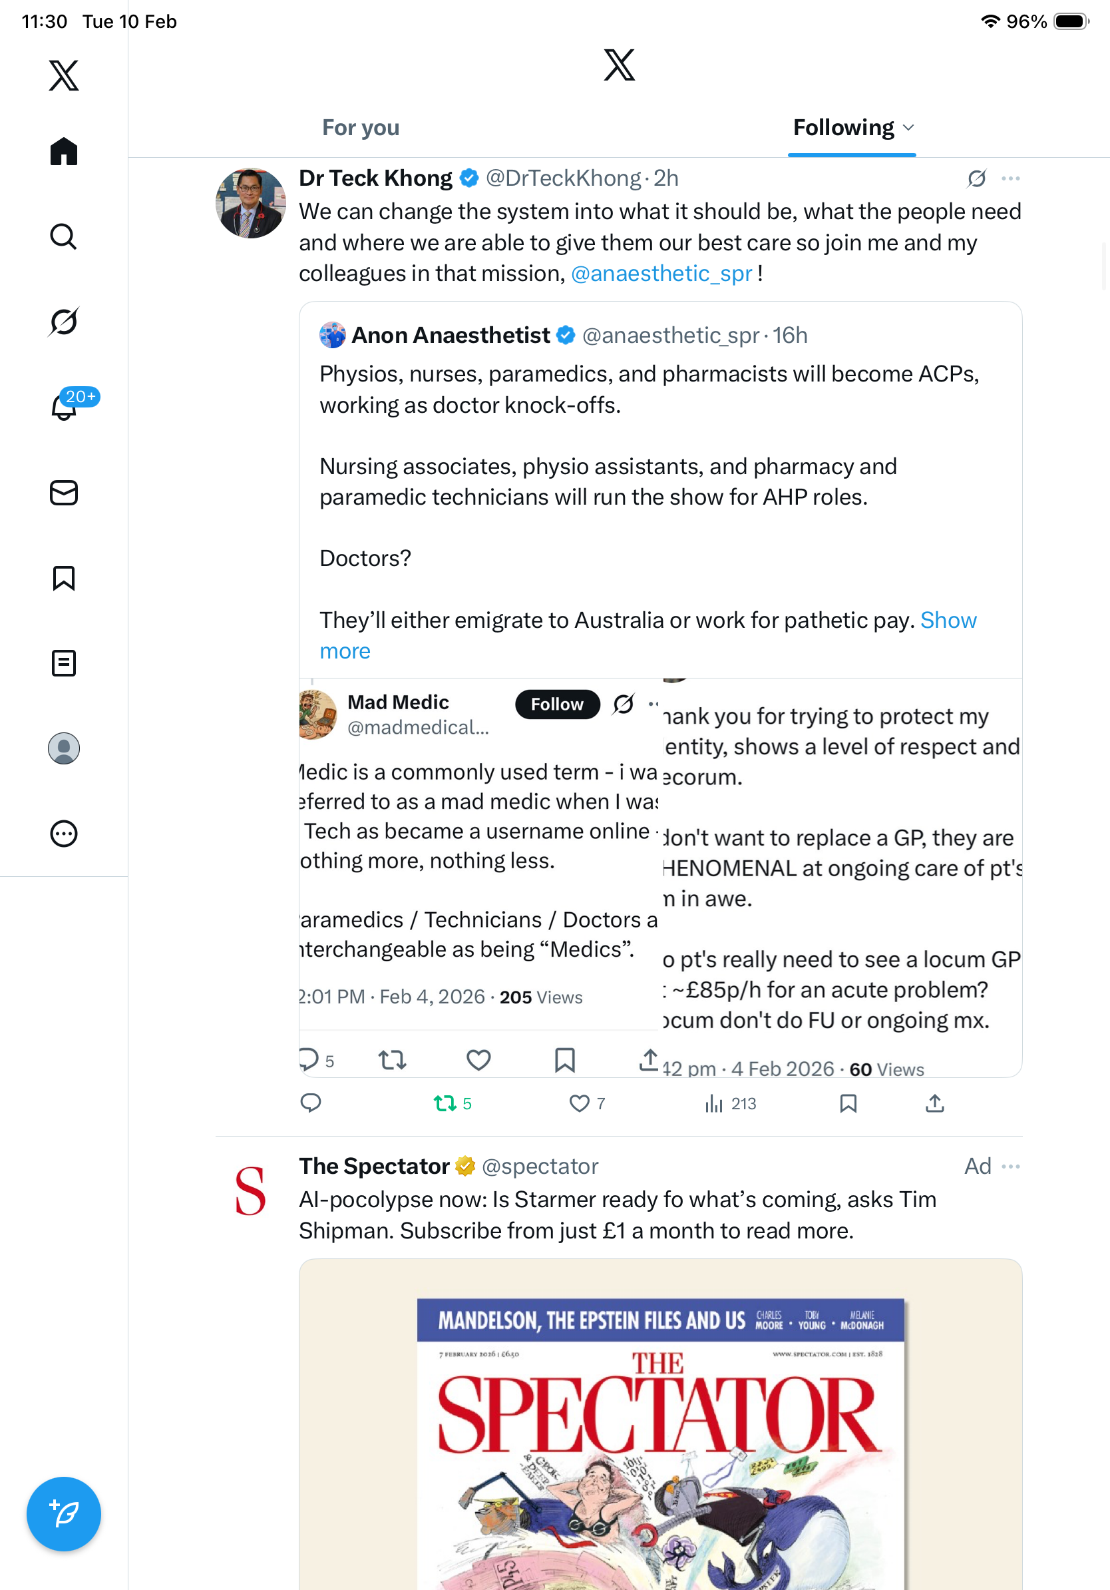Expand the Following tab dropdown chevron
The height and width of the screenshot is (1590, 1110).
click(908, 128)
